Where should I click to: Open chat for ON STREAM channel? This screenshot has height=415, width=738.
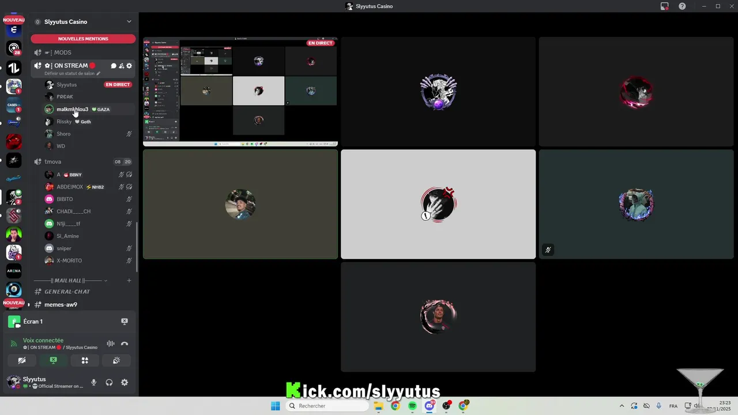point(114,66)
